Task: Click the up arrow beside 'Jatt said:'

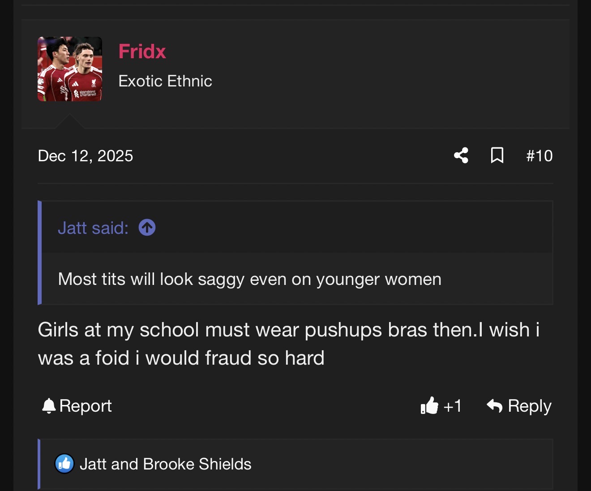Action: pyautogui.click(x=147, y=228)
